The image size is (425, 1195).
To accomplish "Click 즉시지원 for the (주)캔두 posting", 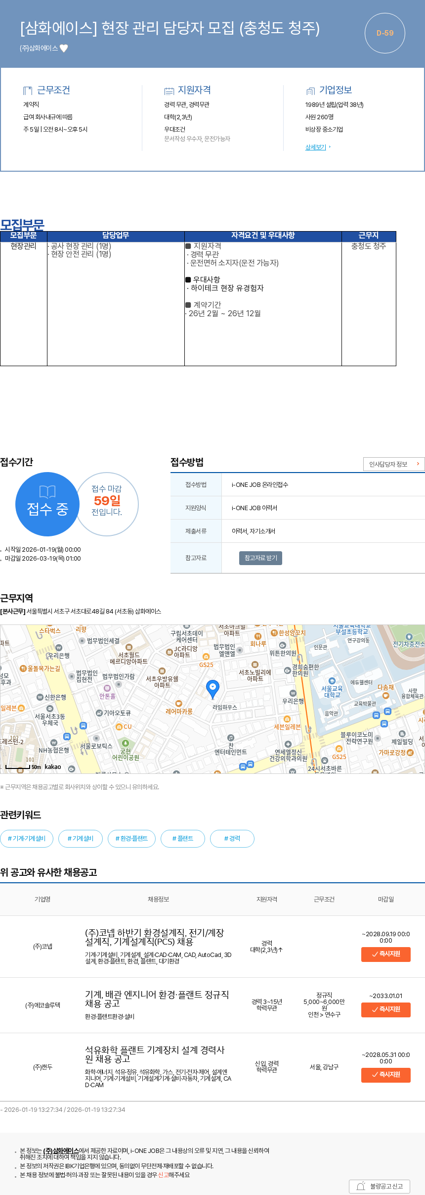I will pos(386,1075).
